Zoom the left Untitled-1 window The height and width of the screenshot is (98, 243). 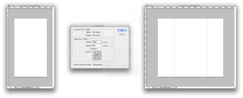[x=13, y=6]
